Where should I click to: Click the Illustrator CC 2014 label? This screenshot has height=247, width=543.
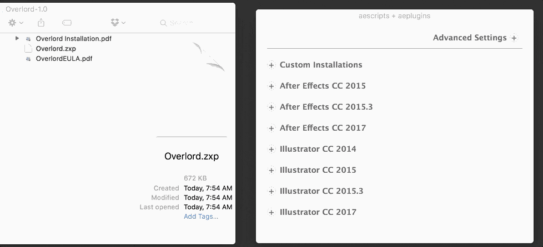click(x=318, y=149)
